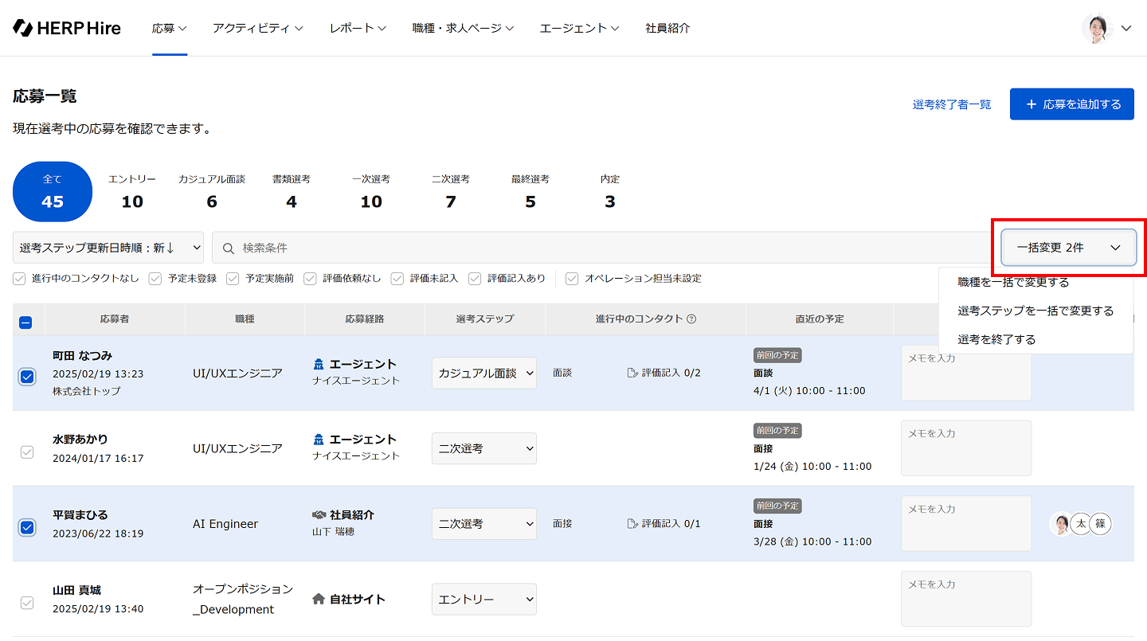Click the memo field for 山田 真城
Viewport: 1147px width, 641px height.
coord(965,599)
